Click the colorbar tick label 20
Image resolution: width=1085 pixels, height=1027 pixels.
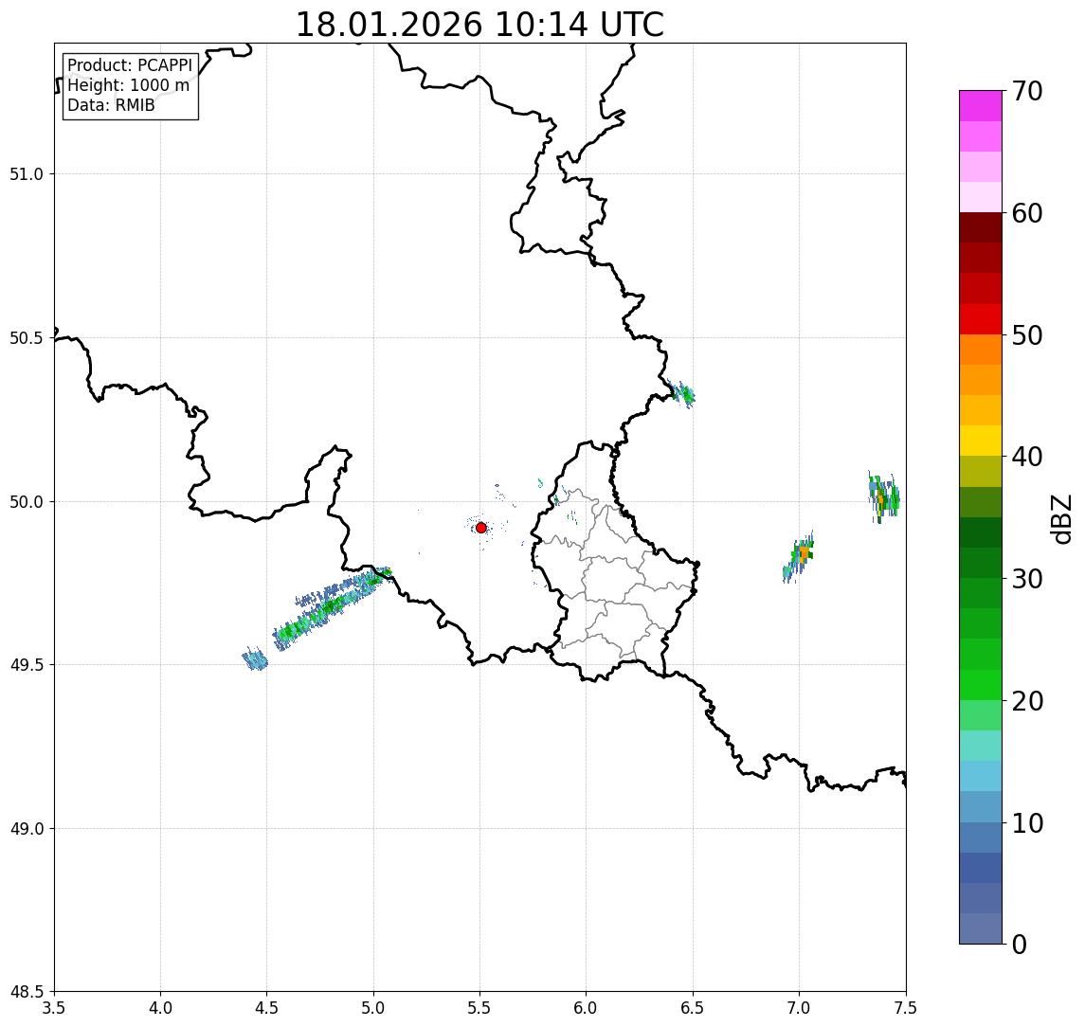pyautogui.click(x=1027, y=700)
